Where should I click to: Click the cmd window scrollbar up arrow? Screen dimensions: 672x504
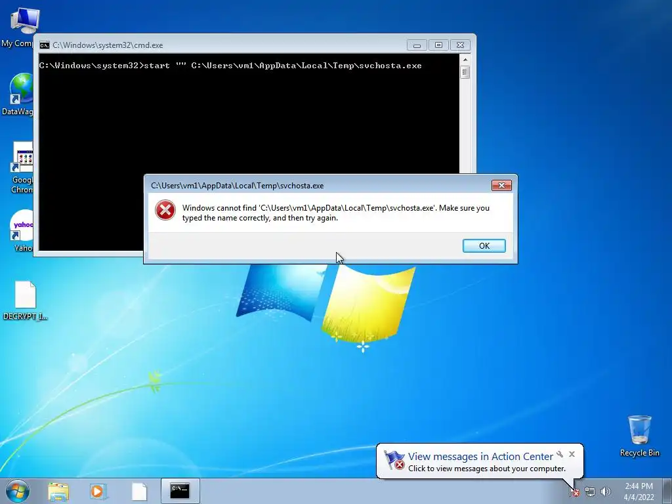pyautogui.click(x=465, y=59)
